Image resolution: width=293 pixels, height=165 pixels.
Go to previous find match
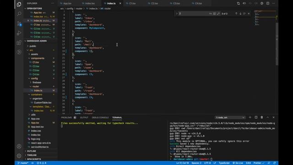click(236, 13)
